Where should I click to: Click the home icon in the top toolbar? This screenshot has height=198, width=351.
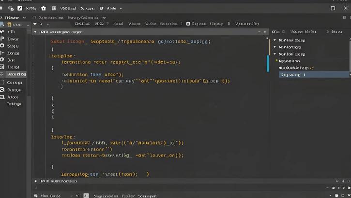tap(44, 8)
